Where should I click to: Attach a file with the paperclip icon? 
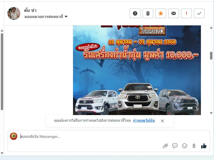[165, 146]
